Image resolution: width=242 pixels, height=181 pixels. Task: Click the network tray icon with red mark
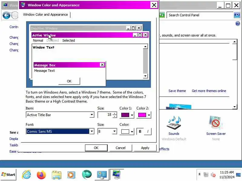(x=213, y=175)
